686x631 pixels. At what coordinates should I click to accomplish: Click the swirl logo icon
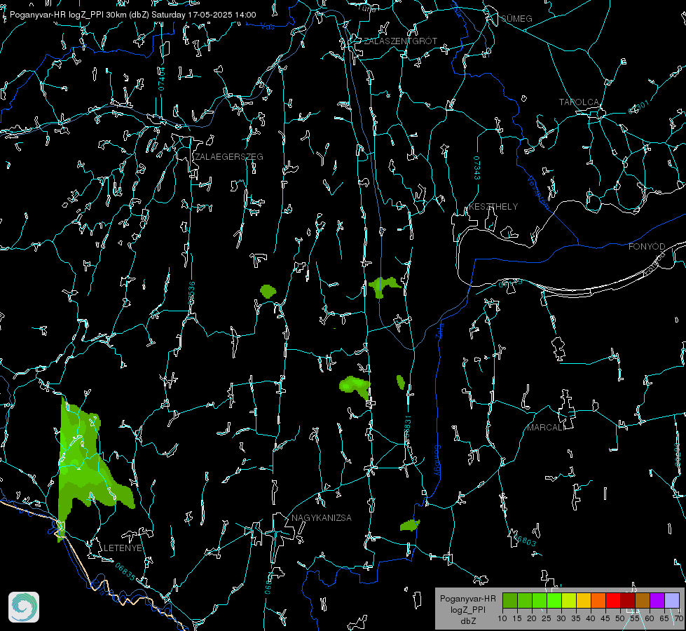[24, 607]
